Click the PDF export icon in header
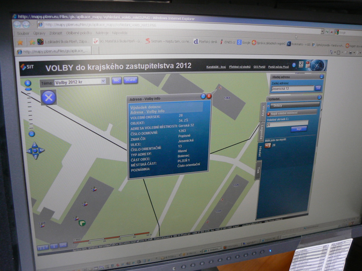This screenshot has width=362, height=271. 308,65
